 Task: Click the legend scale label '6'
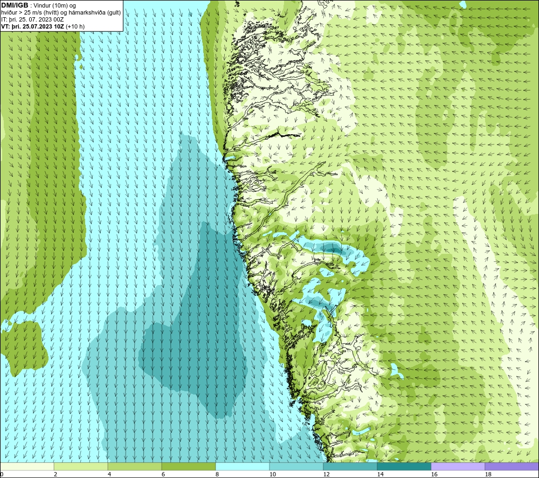[163, 475]
